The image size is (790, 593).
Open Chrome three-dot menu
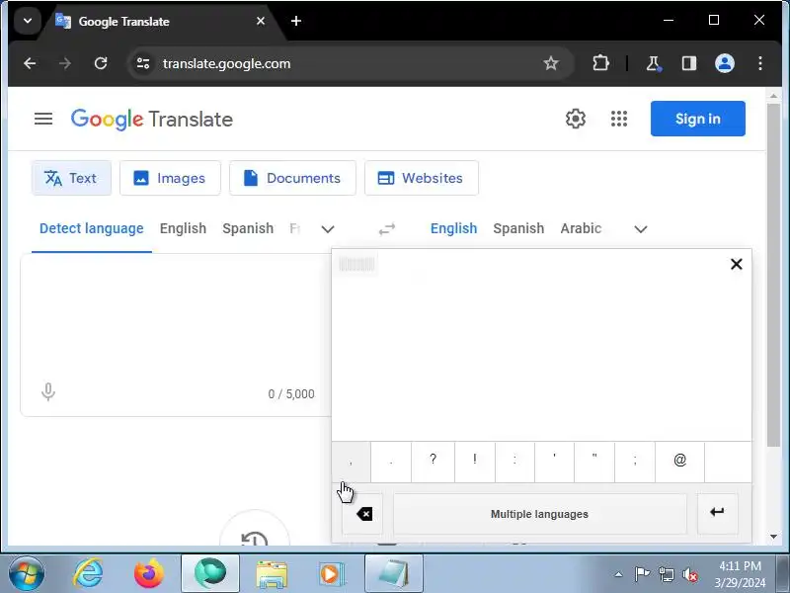[760, 63]
